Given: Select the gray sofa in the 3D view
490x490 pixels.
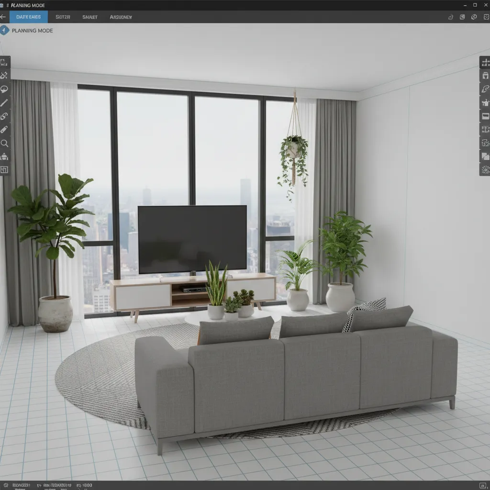Looking at the screenshot, I should (x=297, y=373).
